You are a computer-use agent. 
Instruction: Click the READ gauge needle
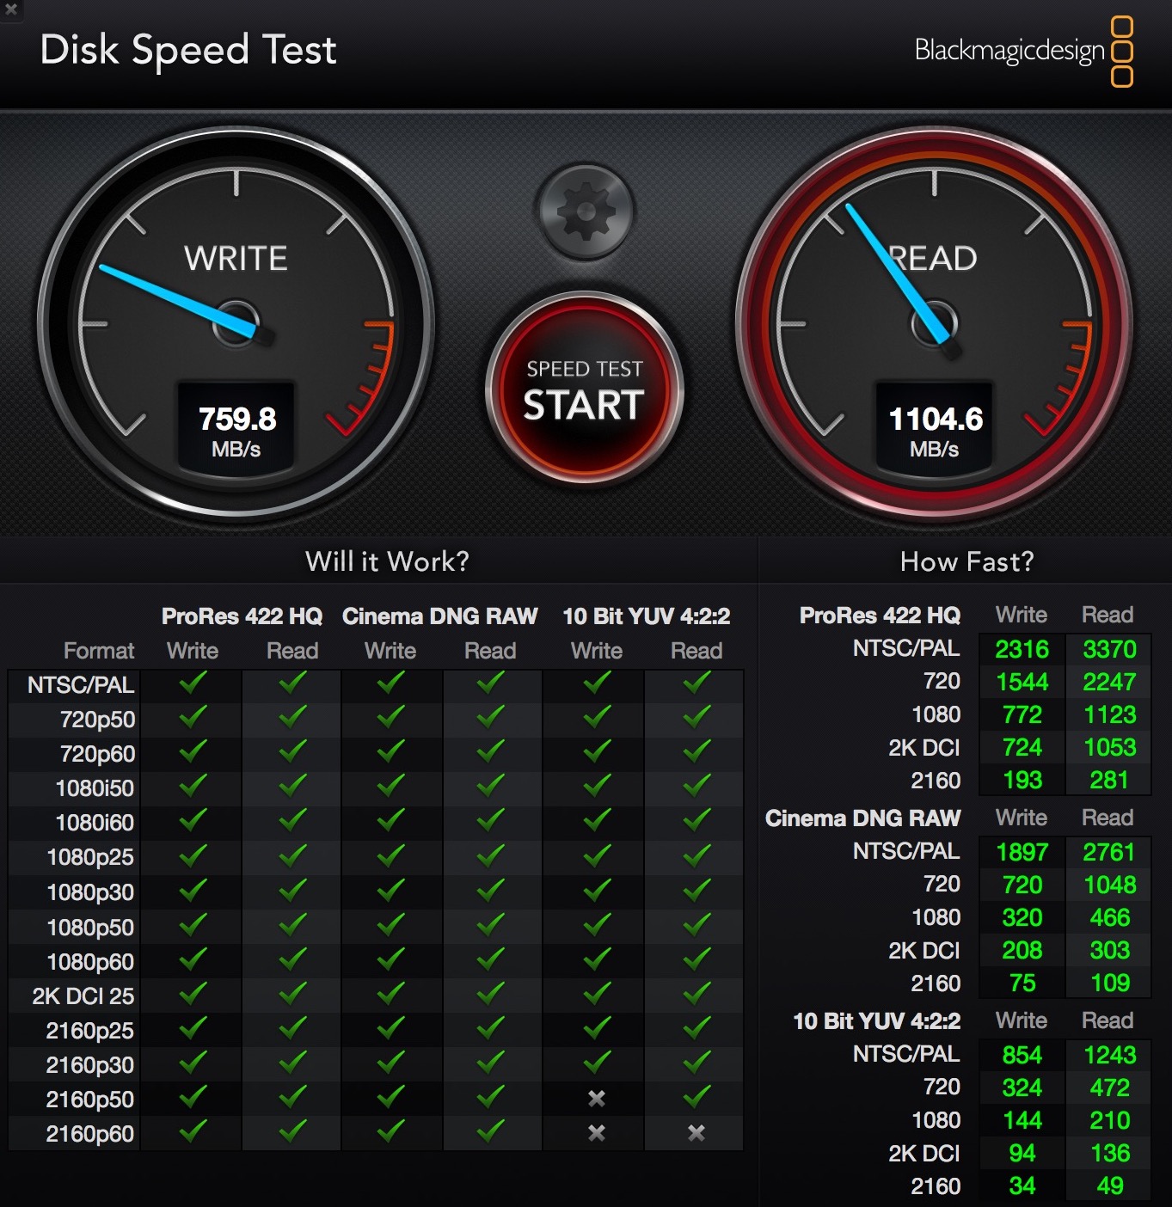tap(899, 273)
